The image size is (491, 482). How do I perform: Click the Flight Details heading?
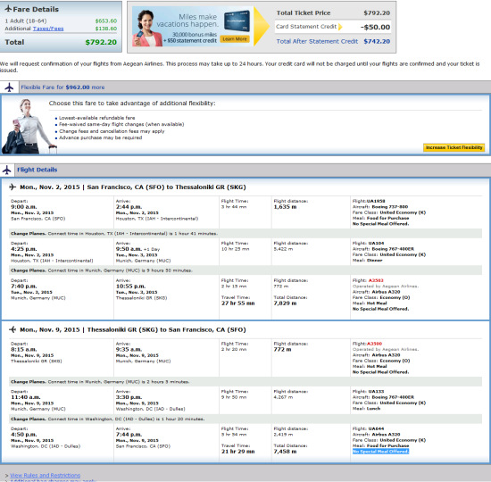(x=37, y=170)
